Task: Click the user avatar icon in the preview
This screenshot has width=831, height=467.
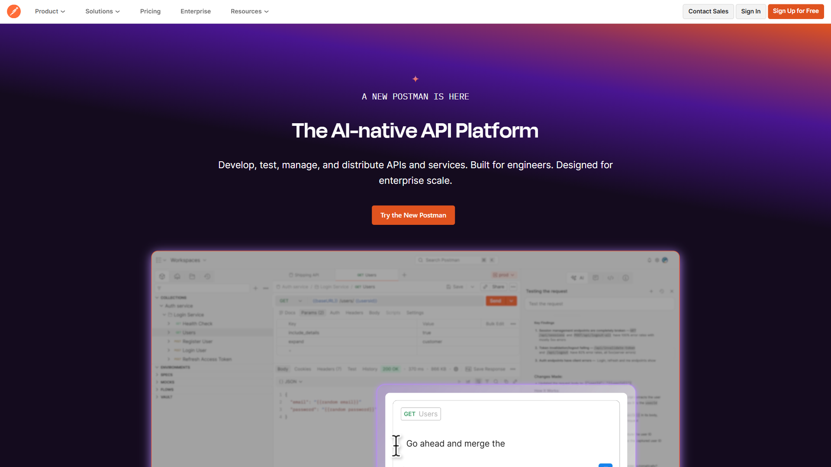Action: [665, 260]
